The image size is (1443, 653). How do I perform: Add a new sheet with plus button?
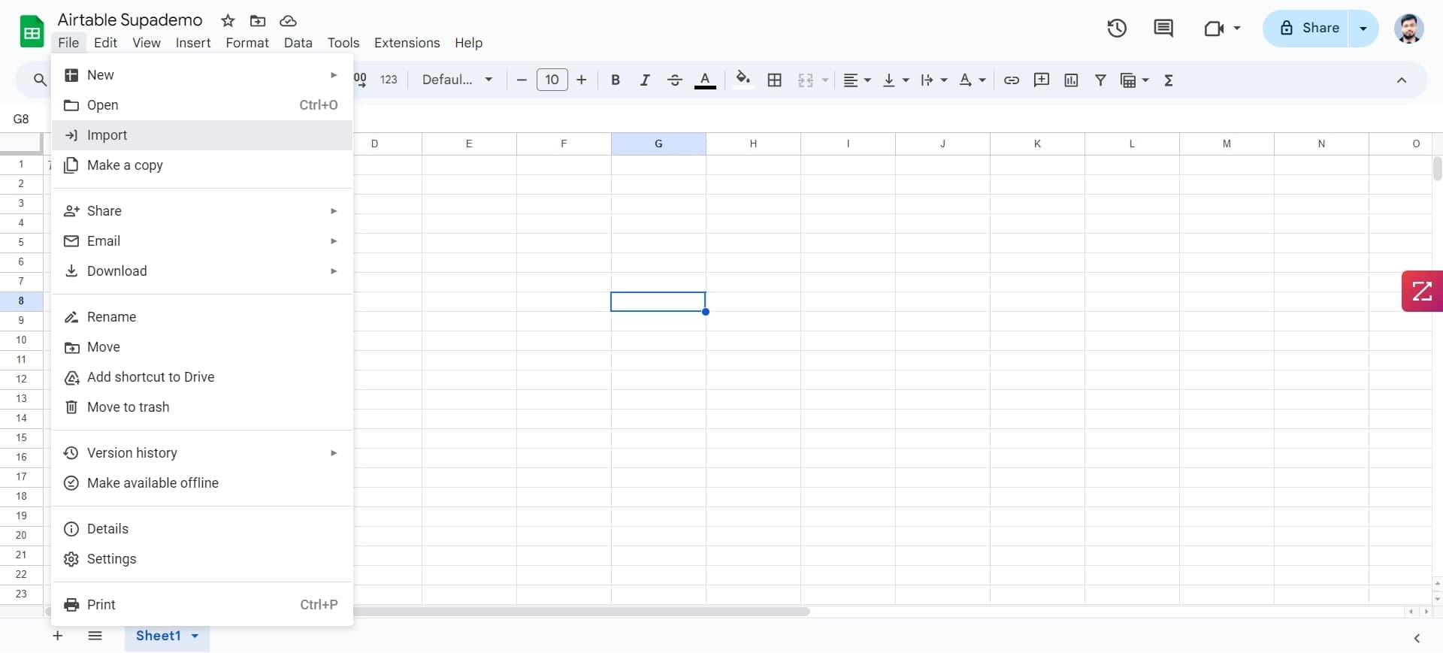[x=58, y=636]
